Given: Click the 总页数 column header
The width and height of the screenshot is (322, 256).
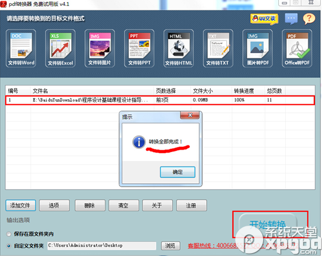Looking at the screenshot, I should click(x=275, y=91).
